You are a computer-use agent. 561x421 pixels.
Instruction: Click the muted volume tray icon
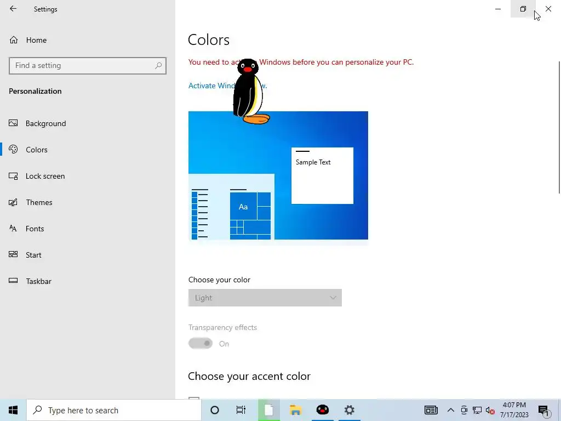[x=490, y=411]
